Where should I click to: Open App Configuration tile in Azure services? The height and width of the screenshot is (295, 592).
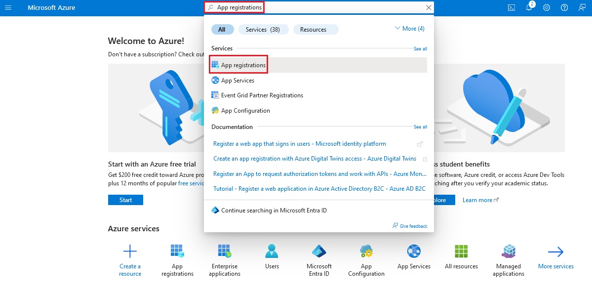click(366, 260)
